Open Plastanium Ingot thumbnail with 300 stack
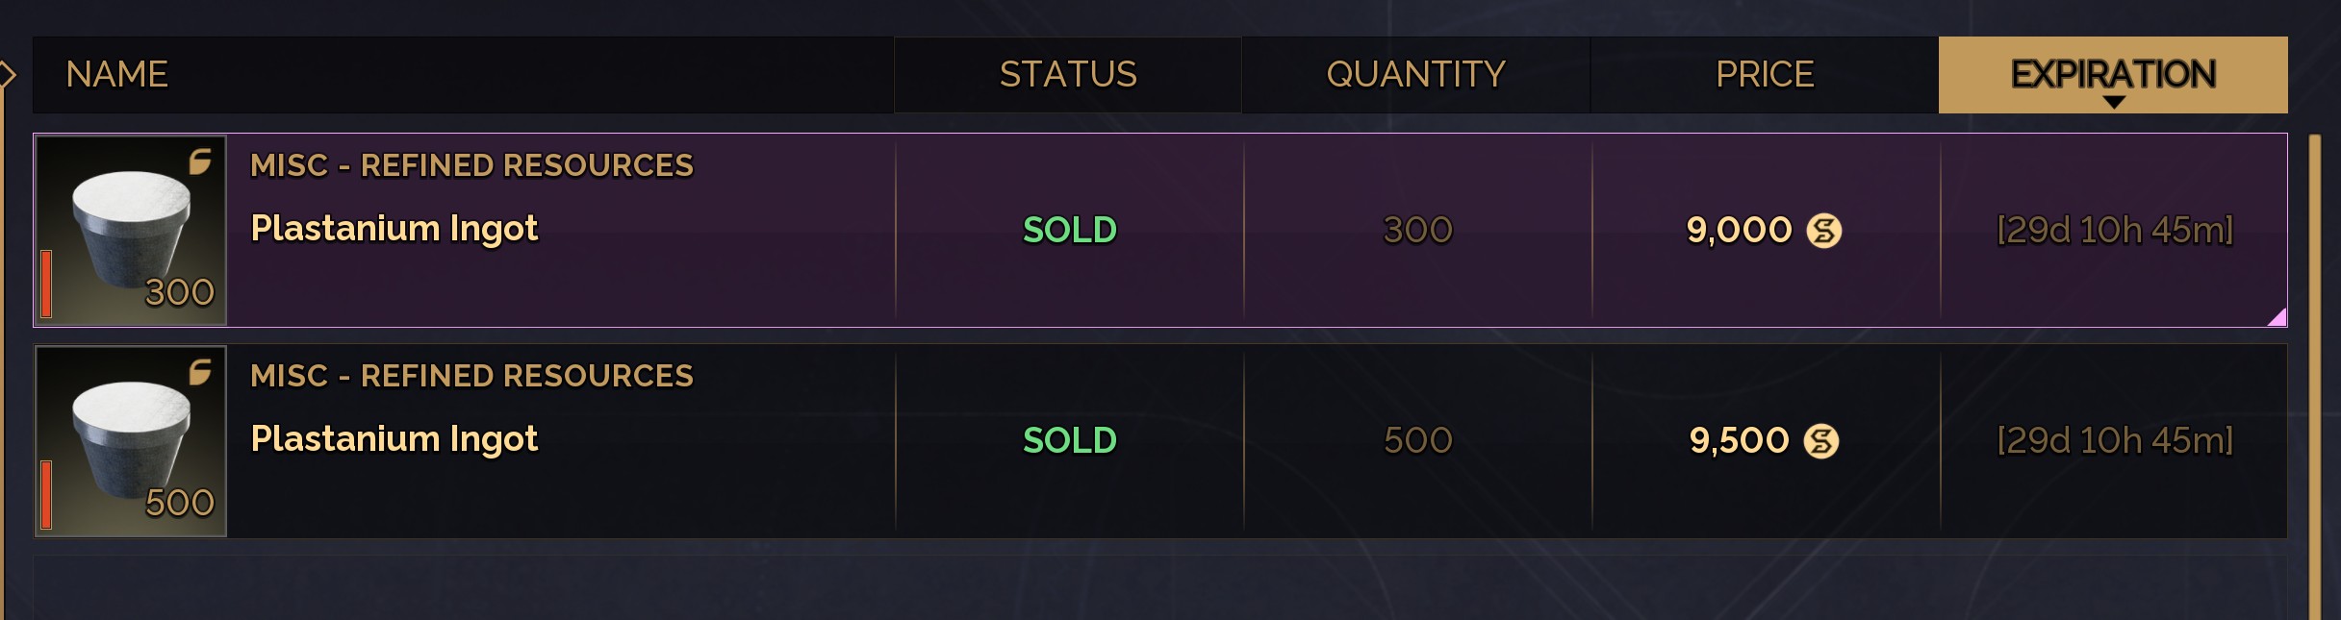This screenshot has width=2341, height=620. tap(131, 231)
